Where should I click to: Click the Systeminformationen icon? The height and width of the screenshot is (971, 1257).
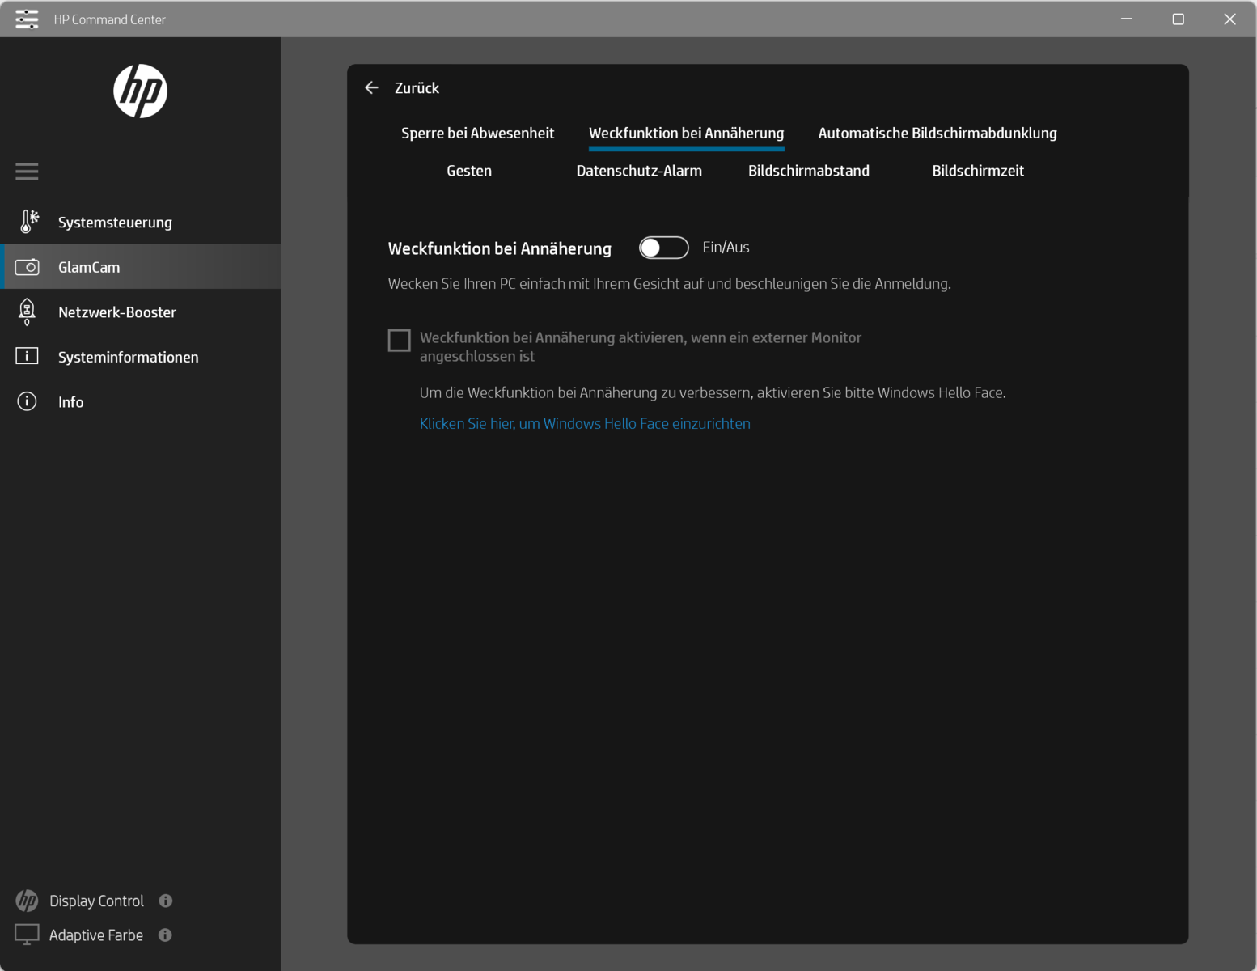27,357
